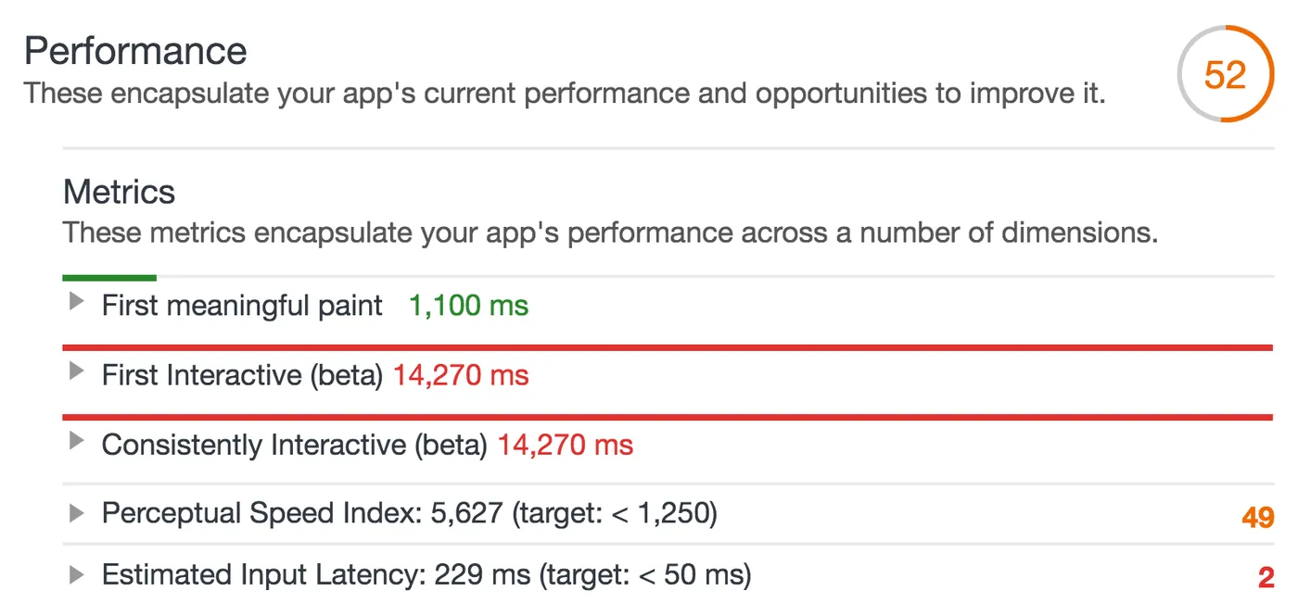Select the First Interactive (beta) label

(x=242, y=375)
